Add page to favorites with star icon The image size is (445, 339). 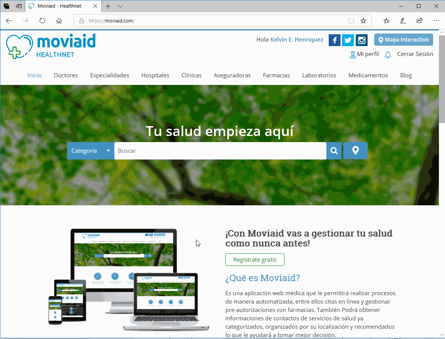pos(363,21)
